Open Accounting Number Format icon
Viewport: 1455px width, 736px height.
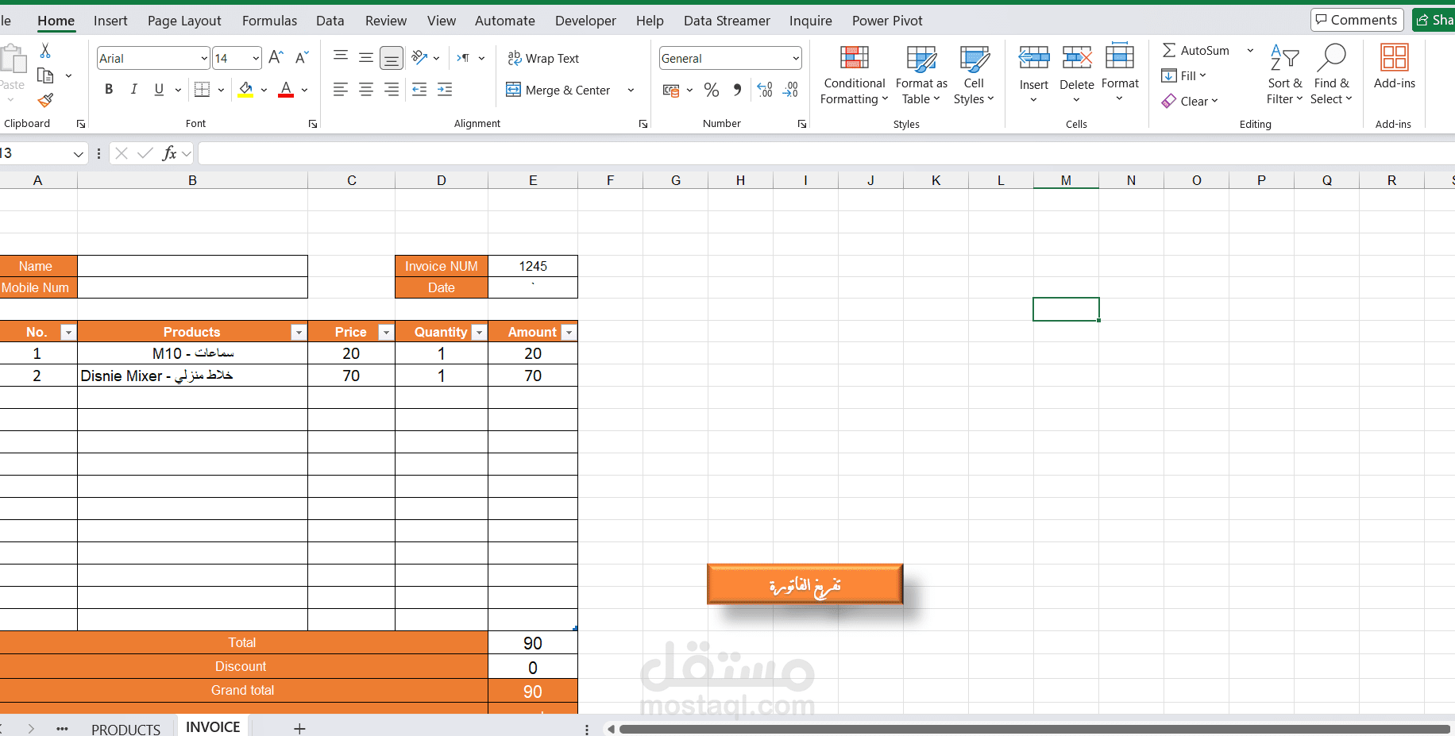pyautogui.click(x=671, y=91)
